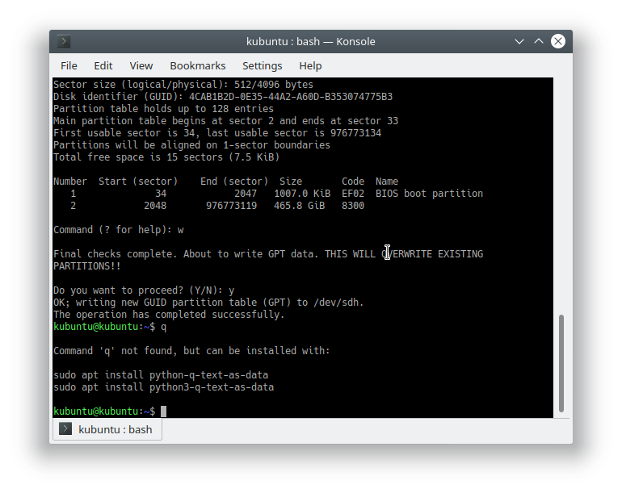The height and width of the screenshot is (493, 622).
Task: Select the 'kubuntu : bash' tab
Action: (x=107, y=429)
